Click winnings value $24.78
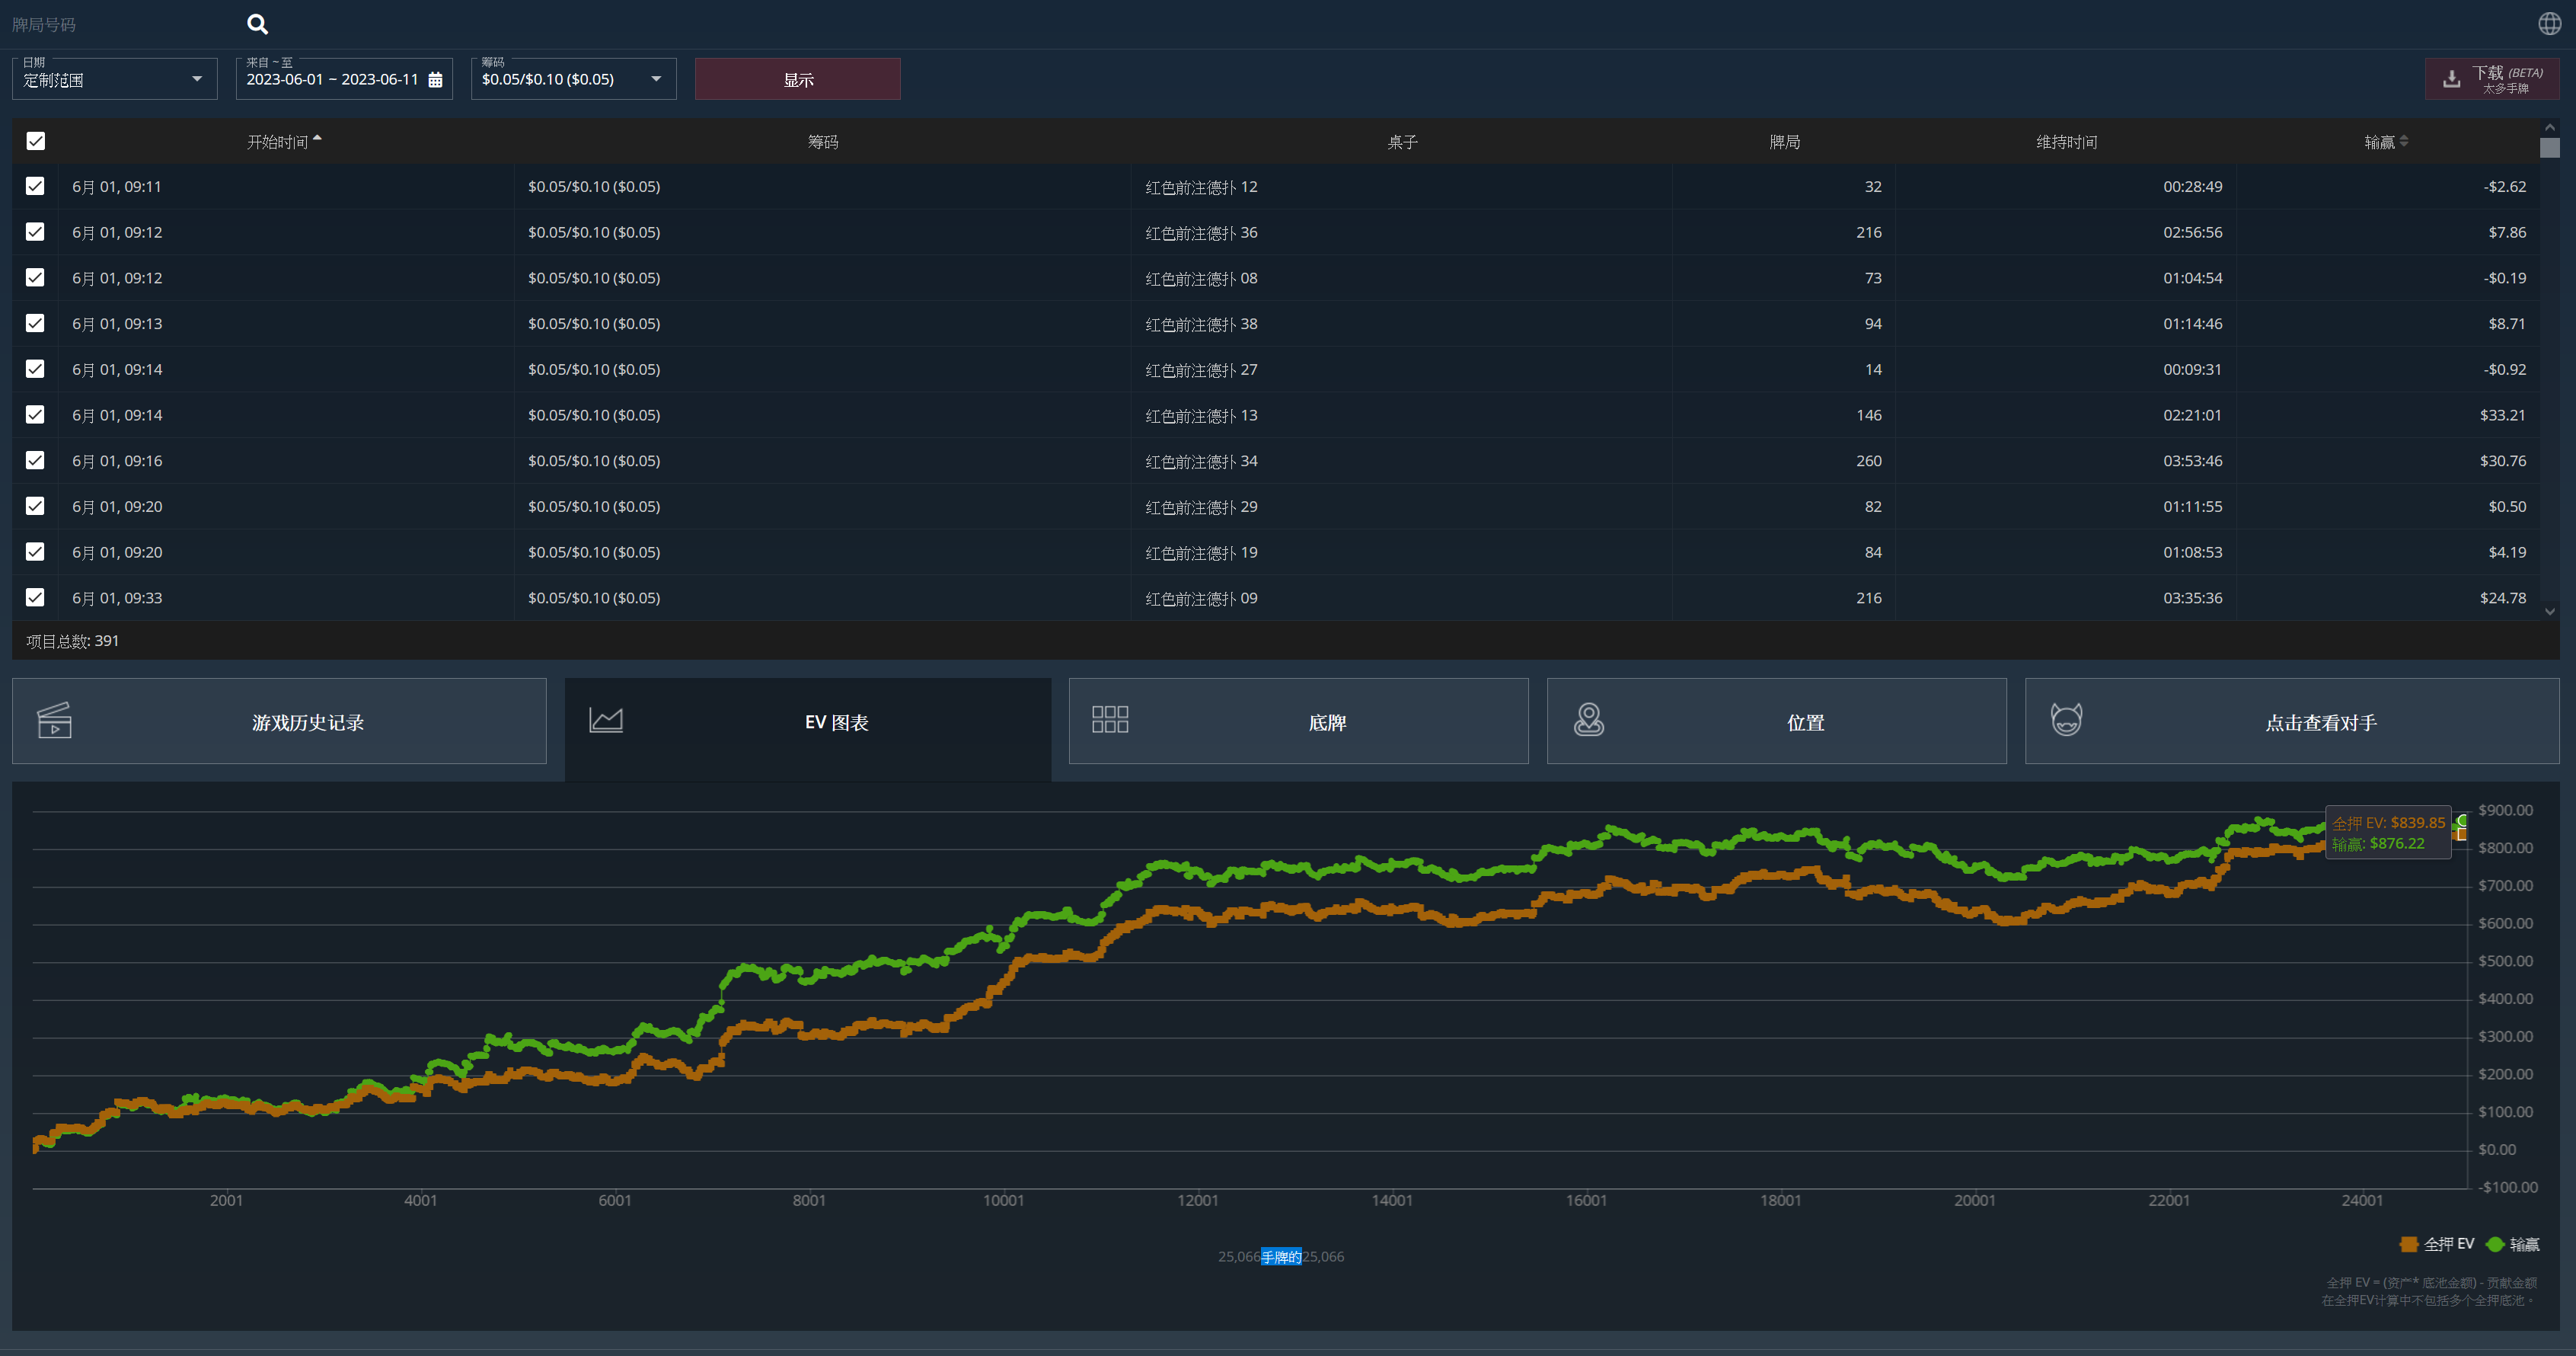 [2502, 599]
